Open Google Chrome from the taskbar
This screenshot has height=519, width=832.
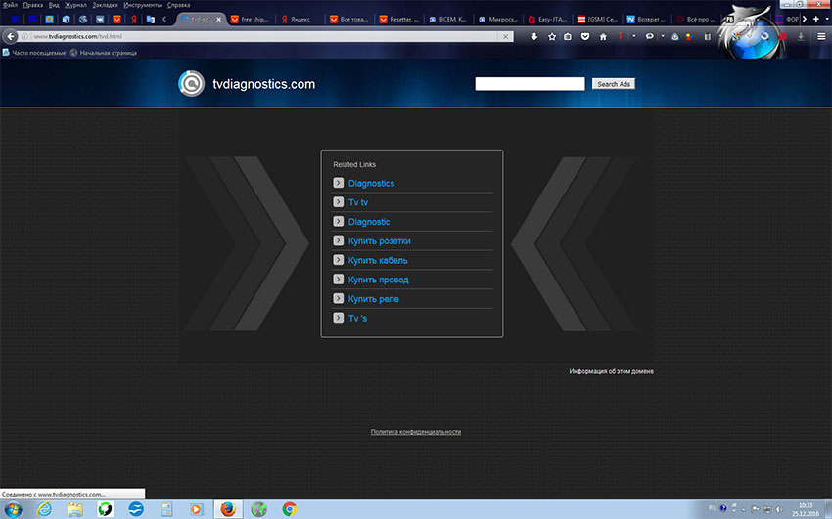click(289, 508)
